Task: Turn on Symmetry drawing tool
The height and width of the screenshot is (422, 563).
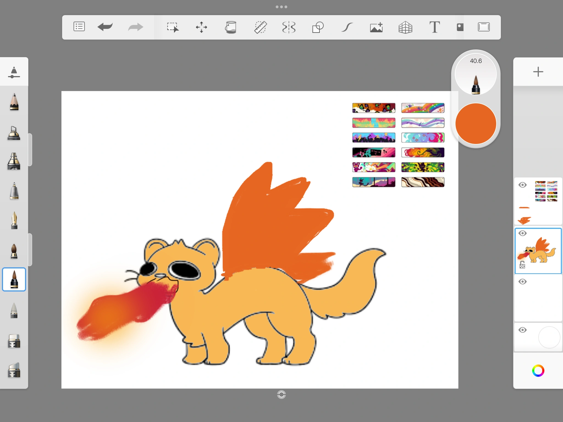Action: pyautogui.click(x=289, y=27)
